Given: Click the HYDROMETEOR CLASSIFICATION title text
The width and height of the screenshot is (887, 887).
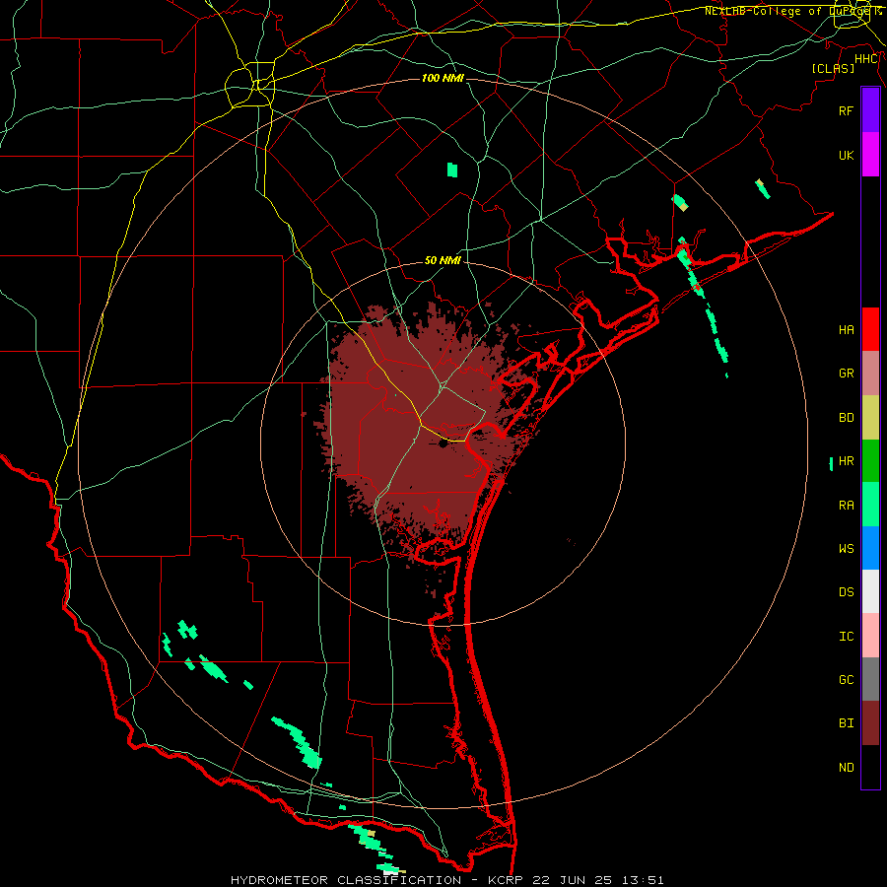Looking at the screenshot, I should point(346,880).
